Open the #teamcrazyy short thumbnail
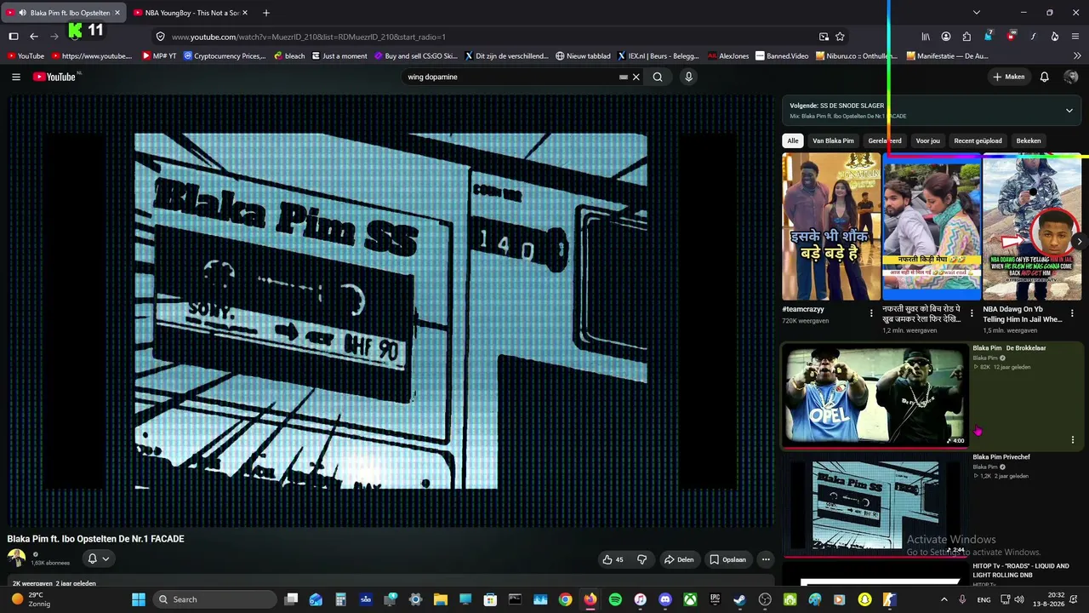1089x613 pixels. point(831,226)
